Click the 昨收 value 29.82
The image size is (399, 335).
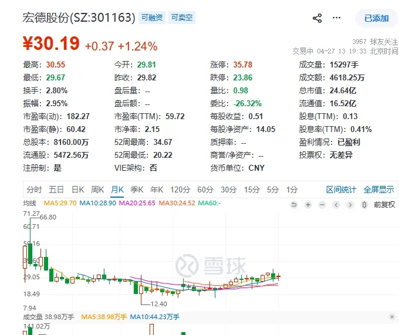click(x=147, y=77)
